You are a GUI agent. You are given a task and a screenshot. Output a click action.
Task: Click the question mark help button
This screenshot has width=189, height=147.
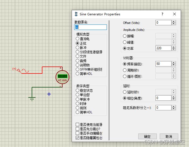162,14
